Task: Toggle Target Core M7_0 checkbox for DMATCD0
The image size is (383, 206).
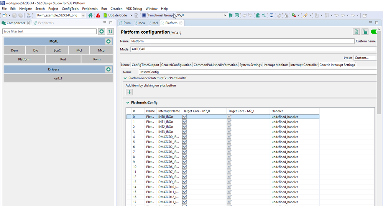Action: pos(184,137)
